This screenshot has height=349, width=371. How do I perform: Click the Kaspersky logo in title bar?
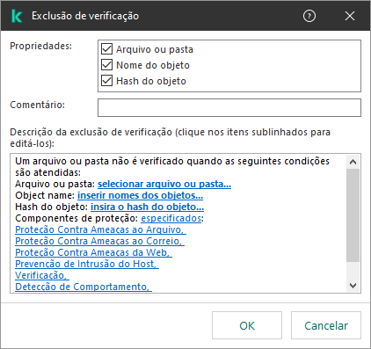[x=17, y=16]
